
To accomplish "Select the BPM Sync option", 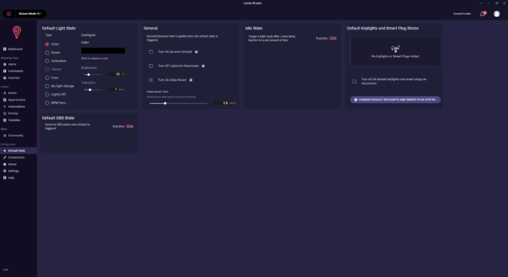I will (x=47, y=103).
